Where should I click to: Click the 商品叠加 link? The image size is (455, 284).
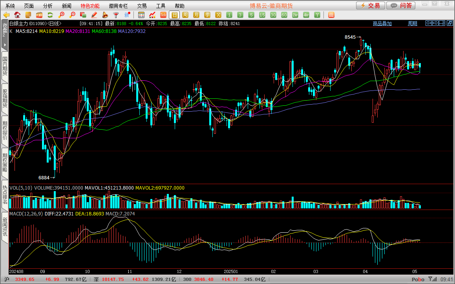coord(382,24)
